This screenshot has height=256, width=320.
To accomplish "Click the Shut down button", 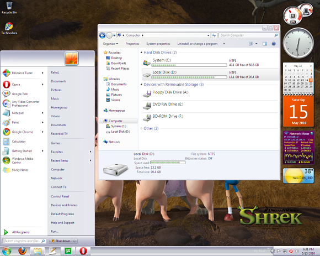I will 61,241.
